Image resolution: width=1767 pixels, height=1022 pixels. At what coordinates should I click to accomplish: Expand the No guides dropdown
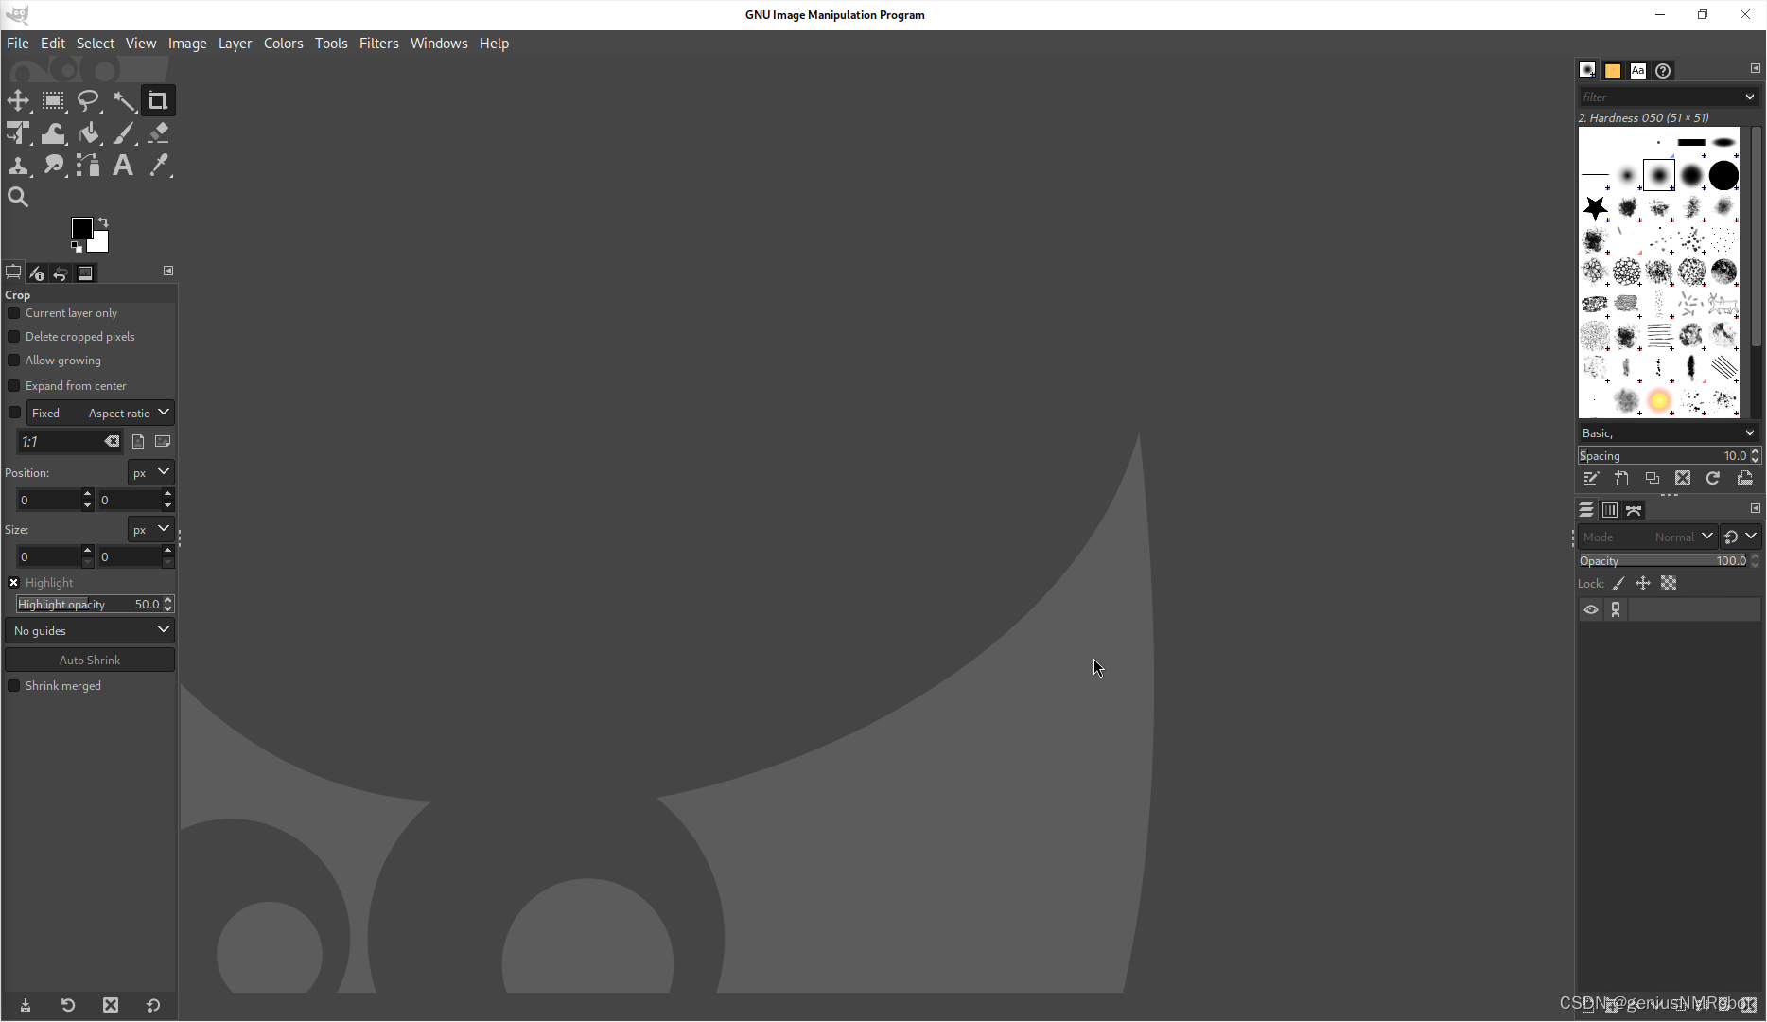coord(90,630)
